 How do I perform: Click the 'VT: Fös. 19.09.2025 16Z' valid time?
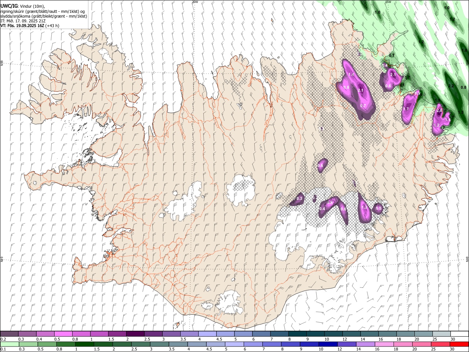(22, 26)
